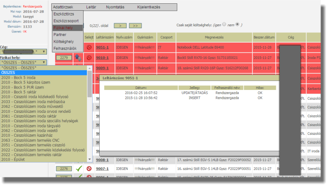Choose '2010 - Bock 5 PUR üzem' option

[x=43, y=87]
